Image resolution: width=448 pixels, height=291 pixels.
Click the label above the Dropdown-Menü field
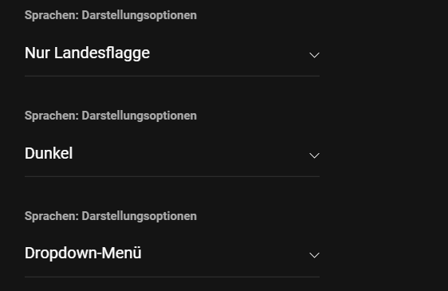pyautogui.click(x=111, y=216)
